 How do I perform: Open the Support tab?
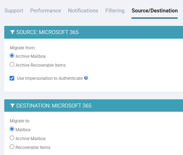(x=14, y=11)
